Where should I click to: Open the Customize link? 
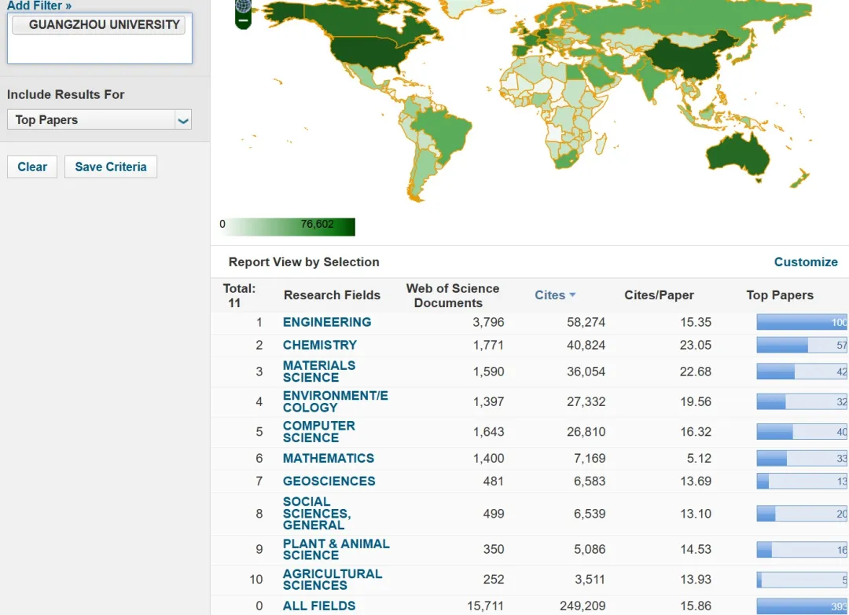[x=806, y=262]
